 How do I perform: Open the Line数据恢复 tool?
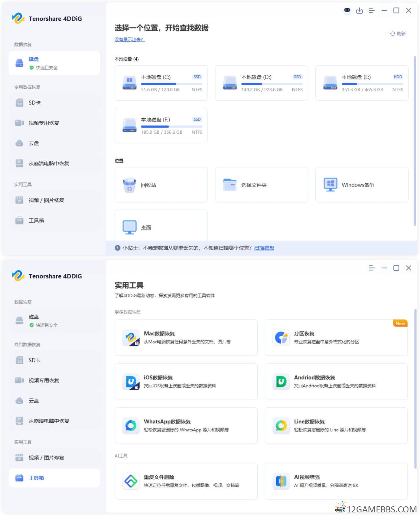336,426
